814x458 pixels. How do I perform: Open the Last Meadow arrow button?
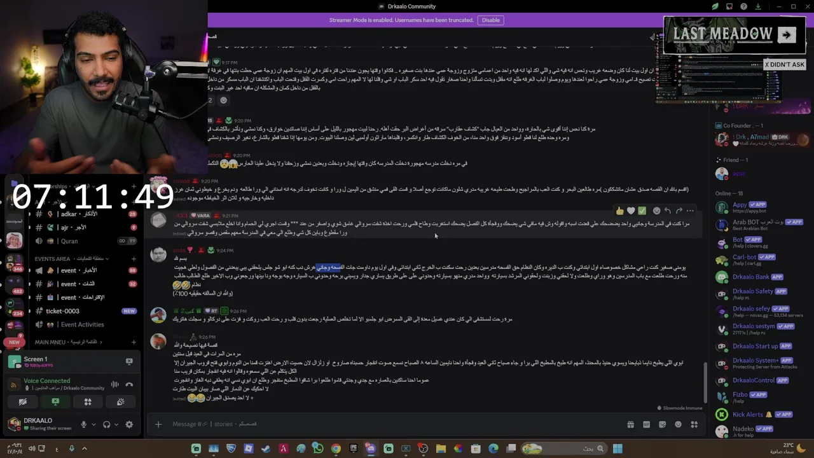coord(787,35)
